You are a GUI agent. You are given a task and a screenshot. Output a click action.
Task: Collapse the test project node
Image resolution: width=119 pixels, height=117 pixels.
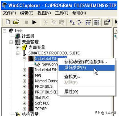5,31
